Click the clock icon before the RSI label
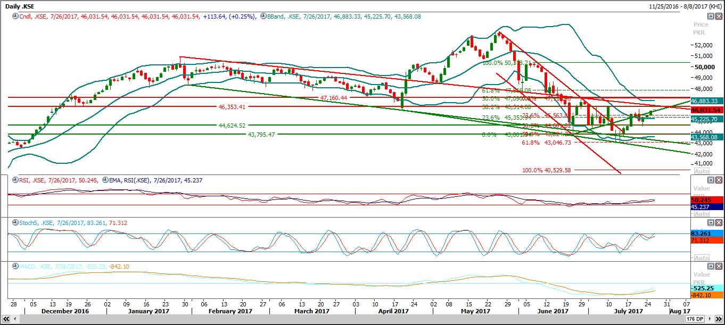Screen dimensions: 725x325 15,180
